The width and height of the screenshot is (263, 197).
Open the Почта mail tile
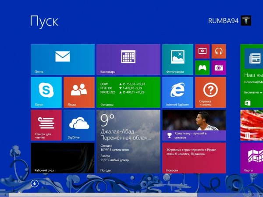click(x=63, y=60)
